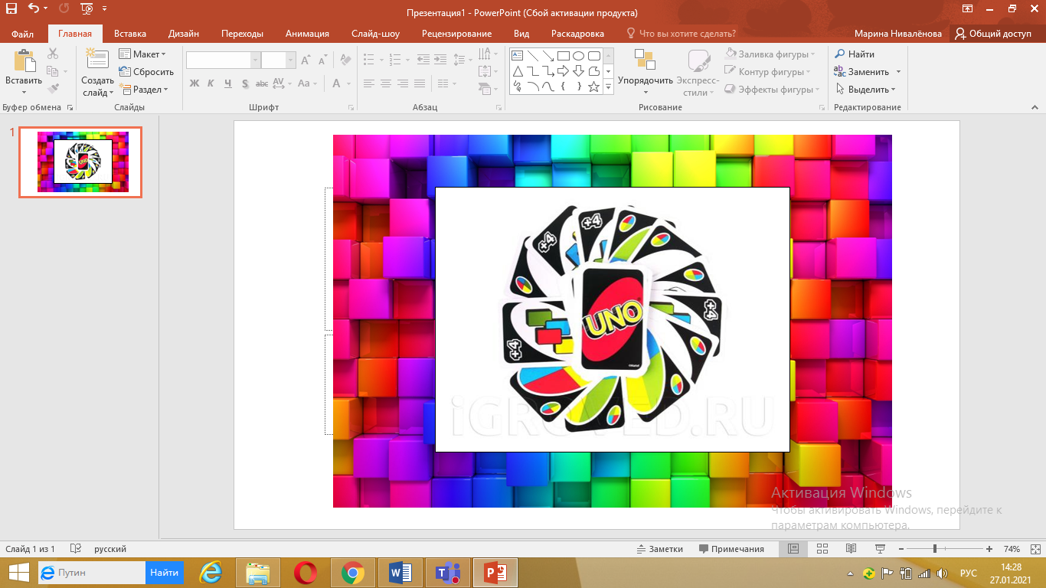1046x588 pixels.
Task: Align text left
Action: click(x=369, y=83)
